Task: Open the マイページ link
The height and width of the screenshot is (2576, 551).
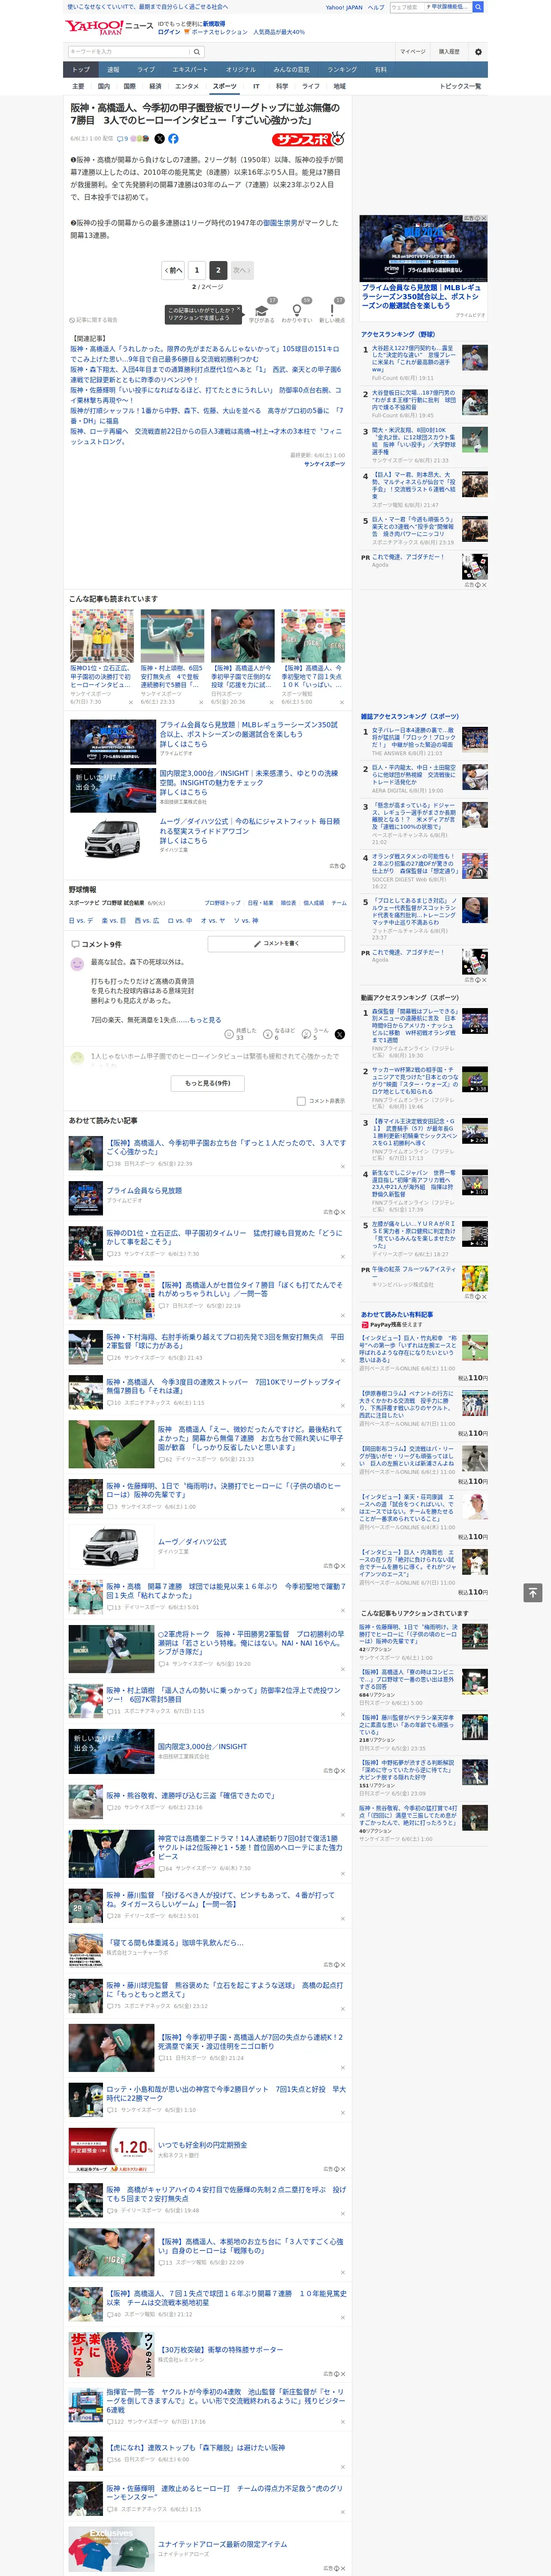Action: (x=413, y=51)
